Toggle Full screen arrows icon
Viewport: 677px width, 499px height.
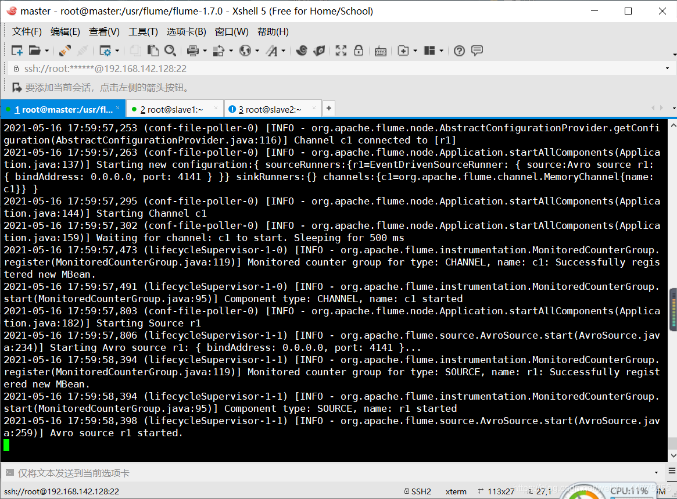341,51
